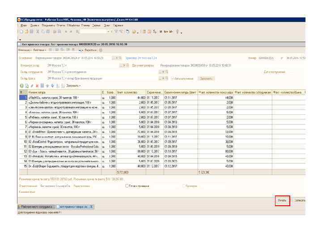
Task: Open the Заполнить dropdown above the table
Action: point(73,86)
